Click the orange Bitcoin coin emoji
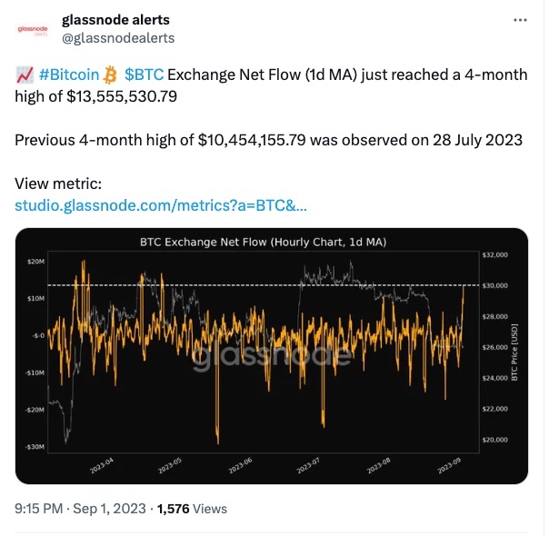The width and height of the screenshot is (549, 536). coord(111,74)
